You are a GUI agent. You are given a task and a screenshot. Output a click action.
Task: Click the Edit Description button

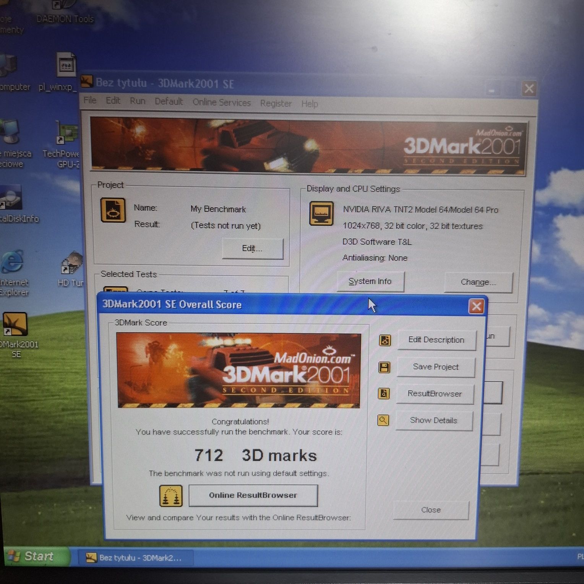pos(436,340)
